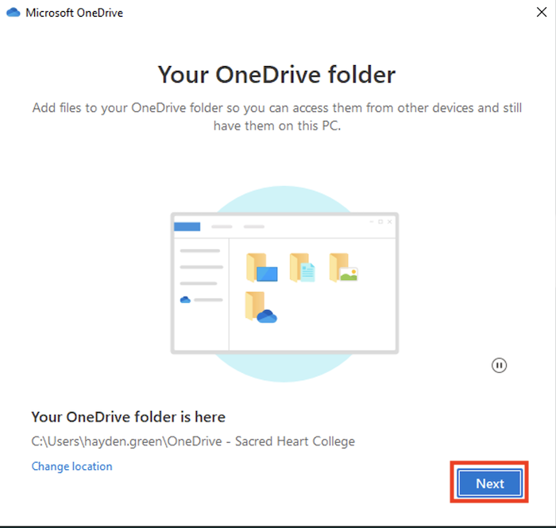Click the mini window controls in the illustration
556x528 pixels.
pyautogui.click(x=380, y=222)
